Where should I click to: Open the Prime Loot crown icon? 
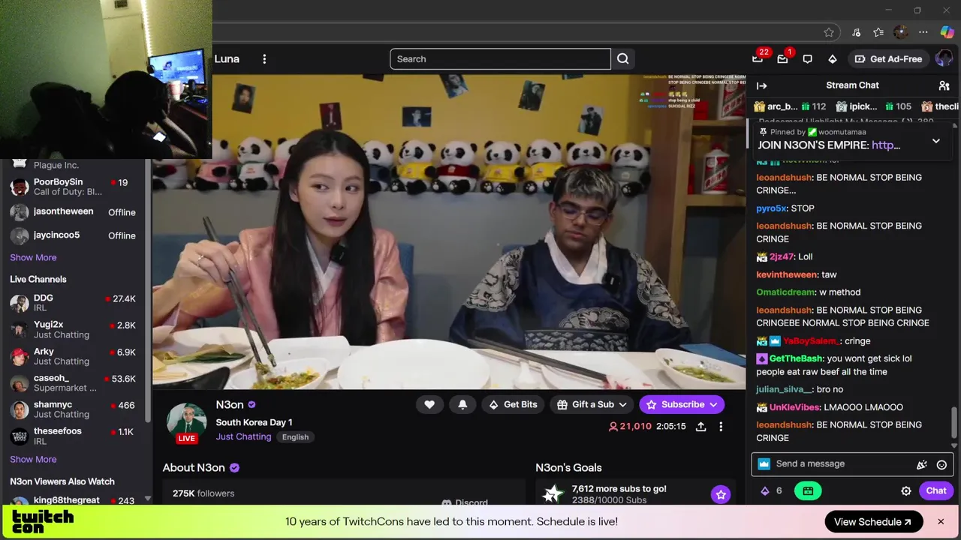click(757, 59)
